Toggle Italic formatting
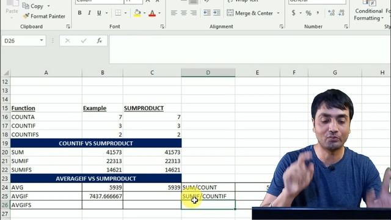391x220 pixels. 89,13
